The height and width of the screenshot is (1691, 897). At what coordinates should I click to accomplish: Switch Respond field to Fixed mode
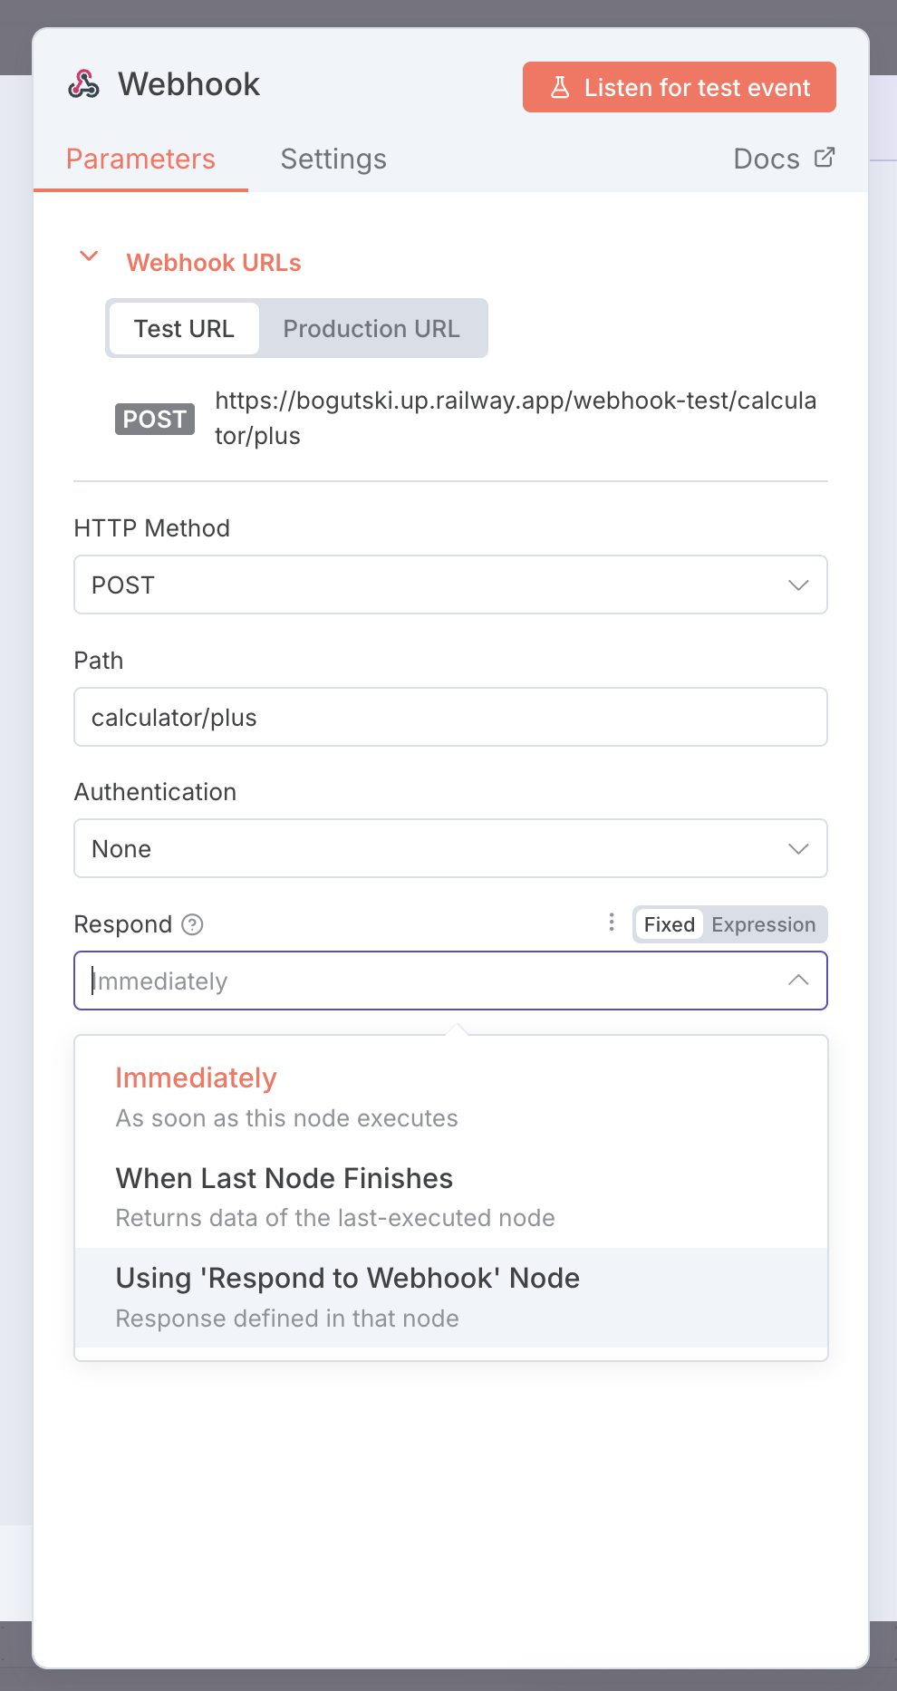669,924
